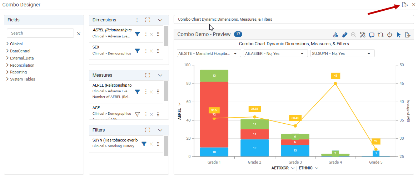The height and width of the screenshot is (175, 418).
Task: Maximize the Filters panel
Action: point(148,130)
